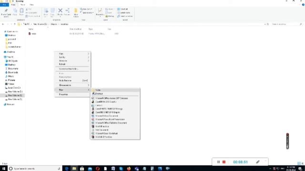
Task: Sort files by the Type column header
Action: tap(91, 29)
